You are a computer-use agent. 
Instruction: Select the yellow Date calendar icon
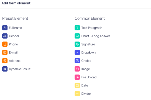coord(77,85)
